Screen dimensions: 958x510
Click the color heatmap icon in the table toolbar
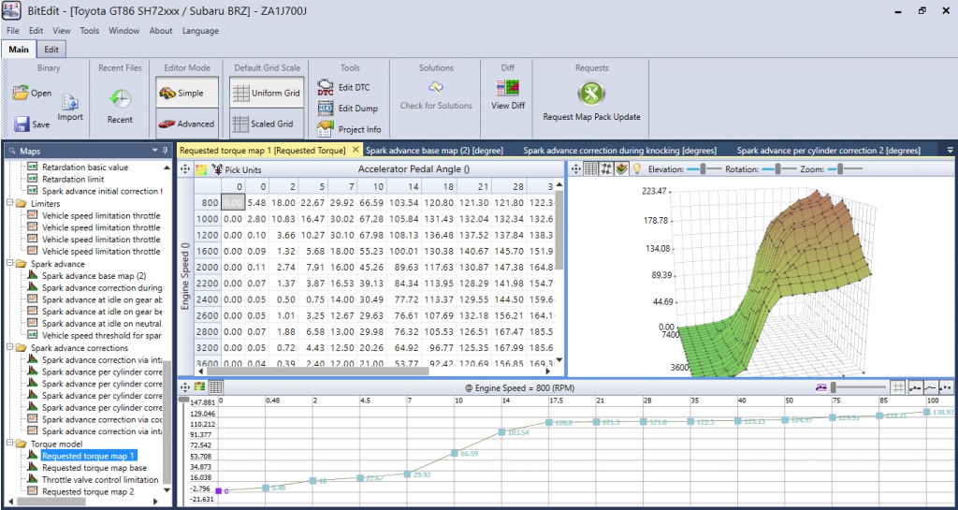pyautogui.click(x=201, y=169)
